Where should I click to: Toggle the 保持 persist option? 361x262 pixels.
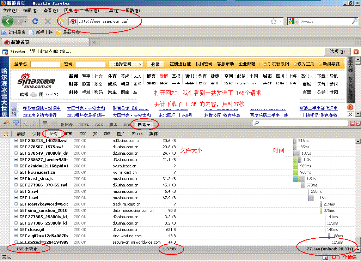pos(37,134)
